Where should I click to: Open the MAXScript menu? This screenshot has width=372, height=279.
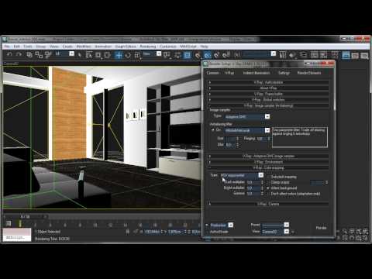[x=188, y=46]
